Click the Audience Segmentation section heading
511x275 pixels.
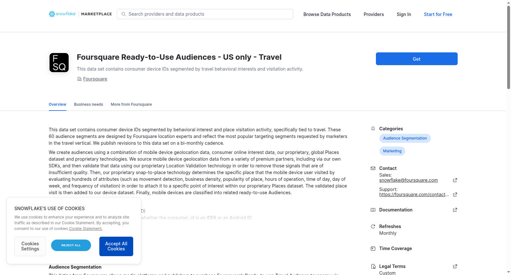click(75, 267)
